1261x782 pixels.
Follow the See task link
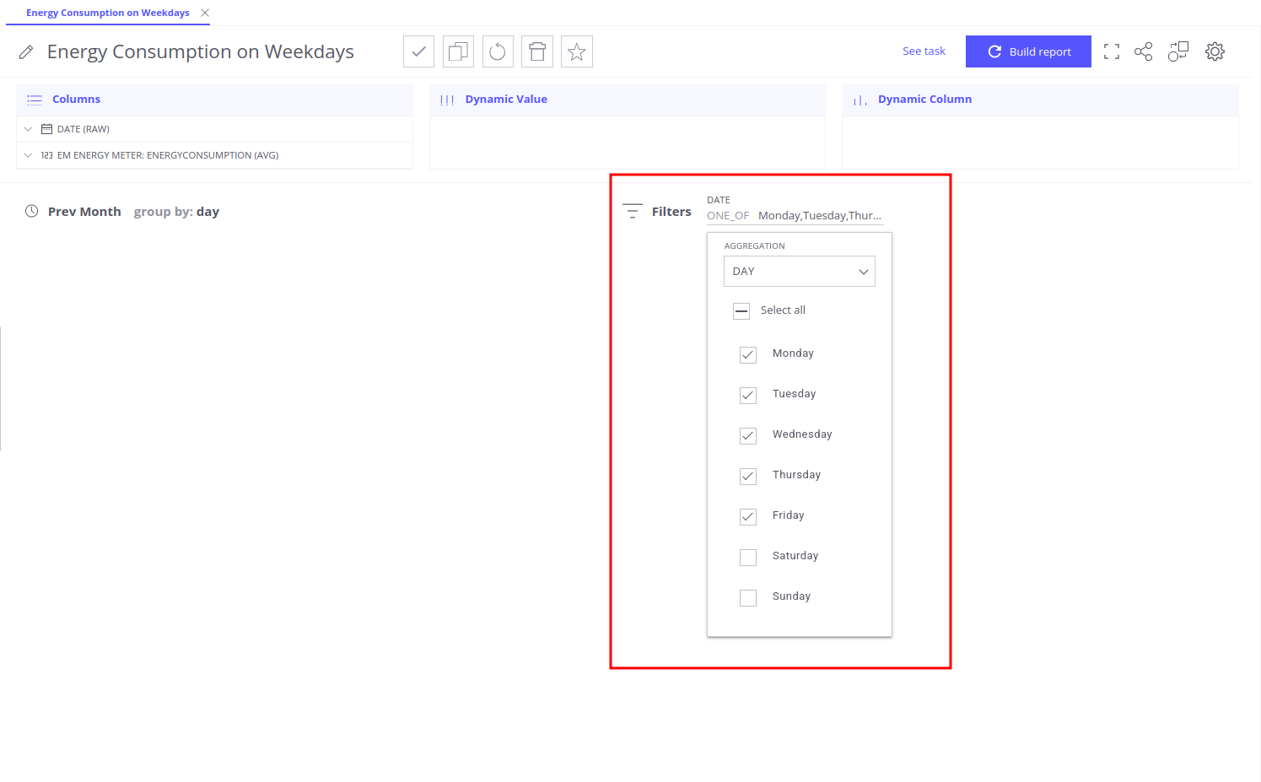(x=924, y=51)
